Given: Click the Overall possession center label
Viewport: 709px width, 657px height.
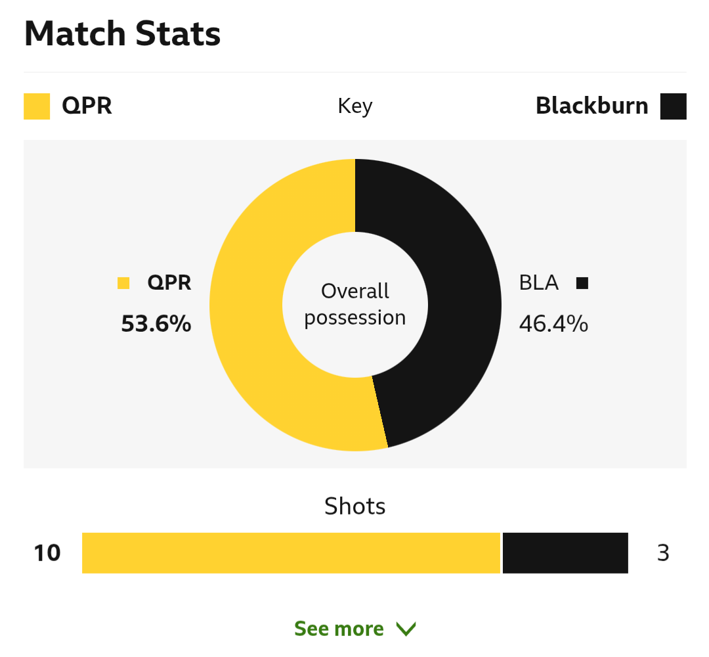Looking at the screenshot, I should tap(355, 304).
